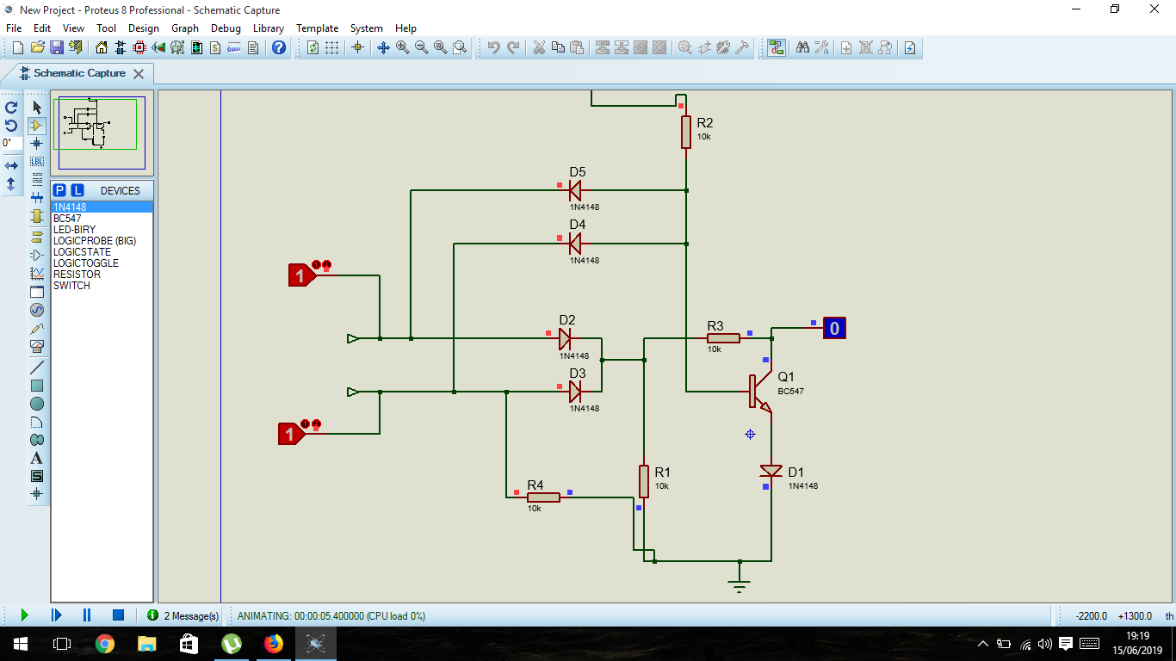Open the Graph menu
Image resolution: width=1176 pixels, height=661 pixels.
point(185,28)
